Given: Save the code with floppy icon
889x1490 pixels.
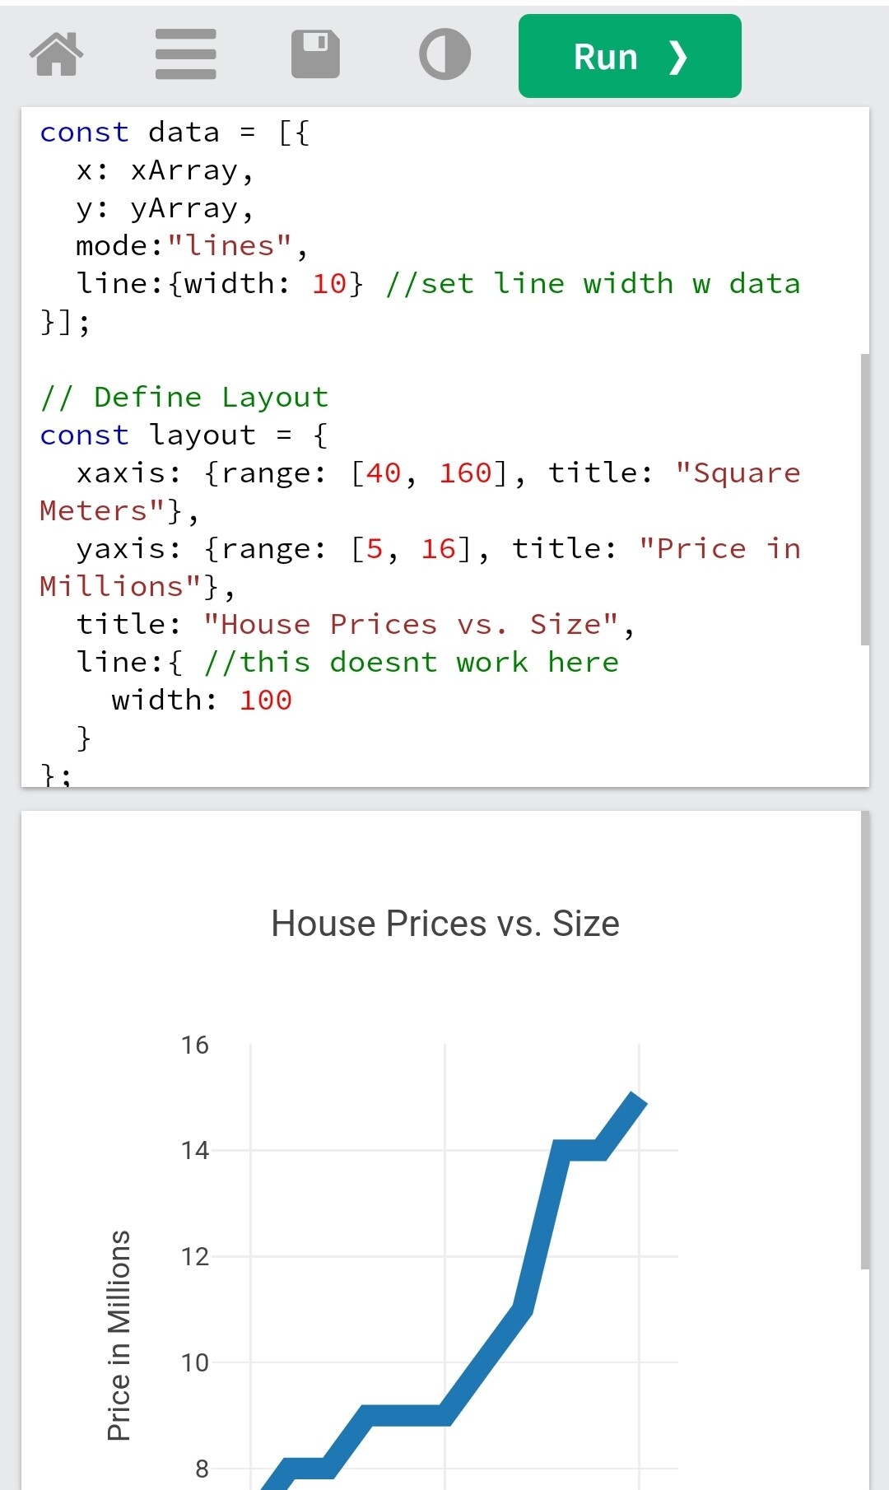Looking at the screenshot, I should (x=315, y=54).
